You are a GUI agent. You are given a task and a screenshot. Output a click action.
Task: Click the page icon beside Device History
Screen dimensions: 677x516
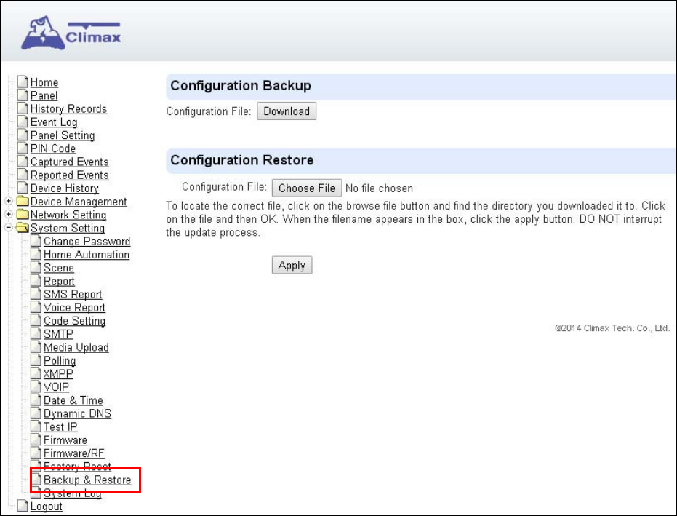click(23, 188)
